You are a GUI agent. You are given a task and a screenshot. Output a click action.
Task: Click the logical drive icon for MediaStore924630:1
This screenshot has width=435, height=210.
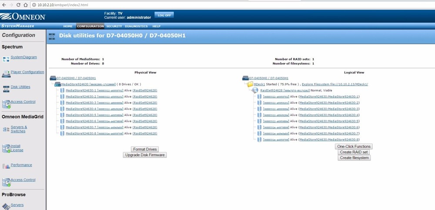click(259, 97)
